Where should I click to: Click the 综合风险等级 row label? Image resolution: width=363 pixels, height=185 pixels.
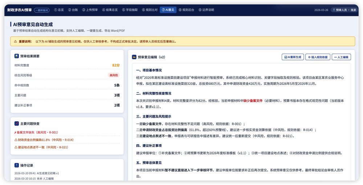[x=23, y=75]
